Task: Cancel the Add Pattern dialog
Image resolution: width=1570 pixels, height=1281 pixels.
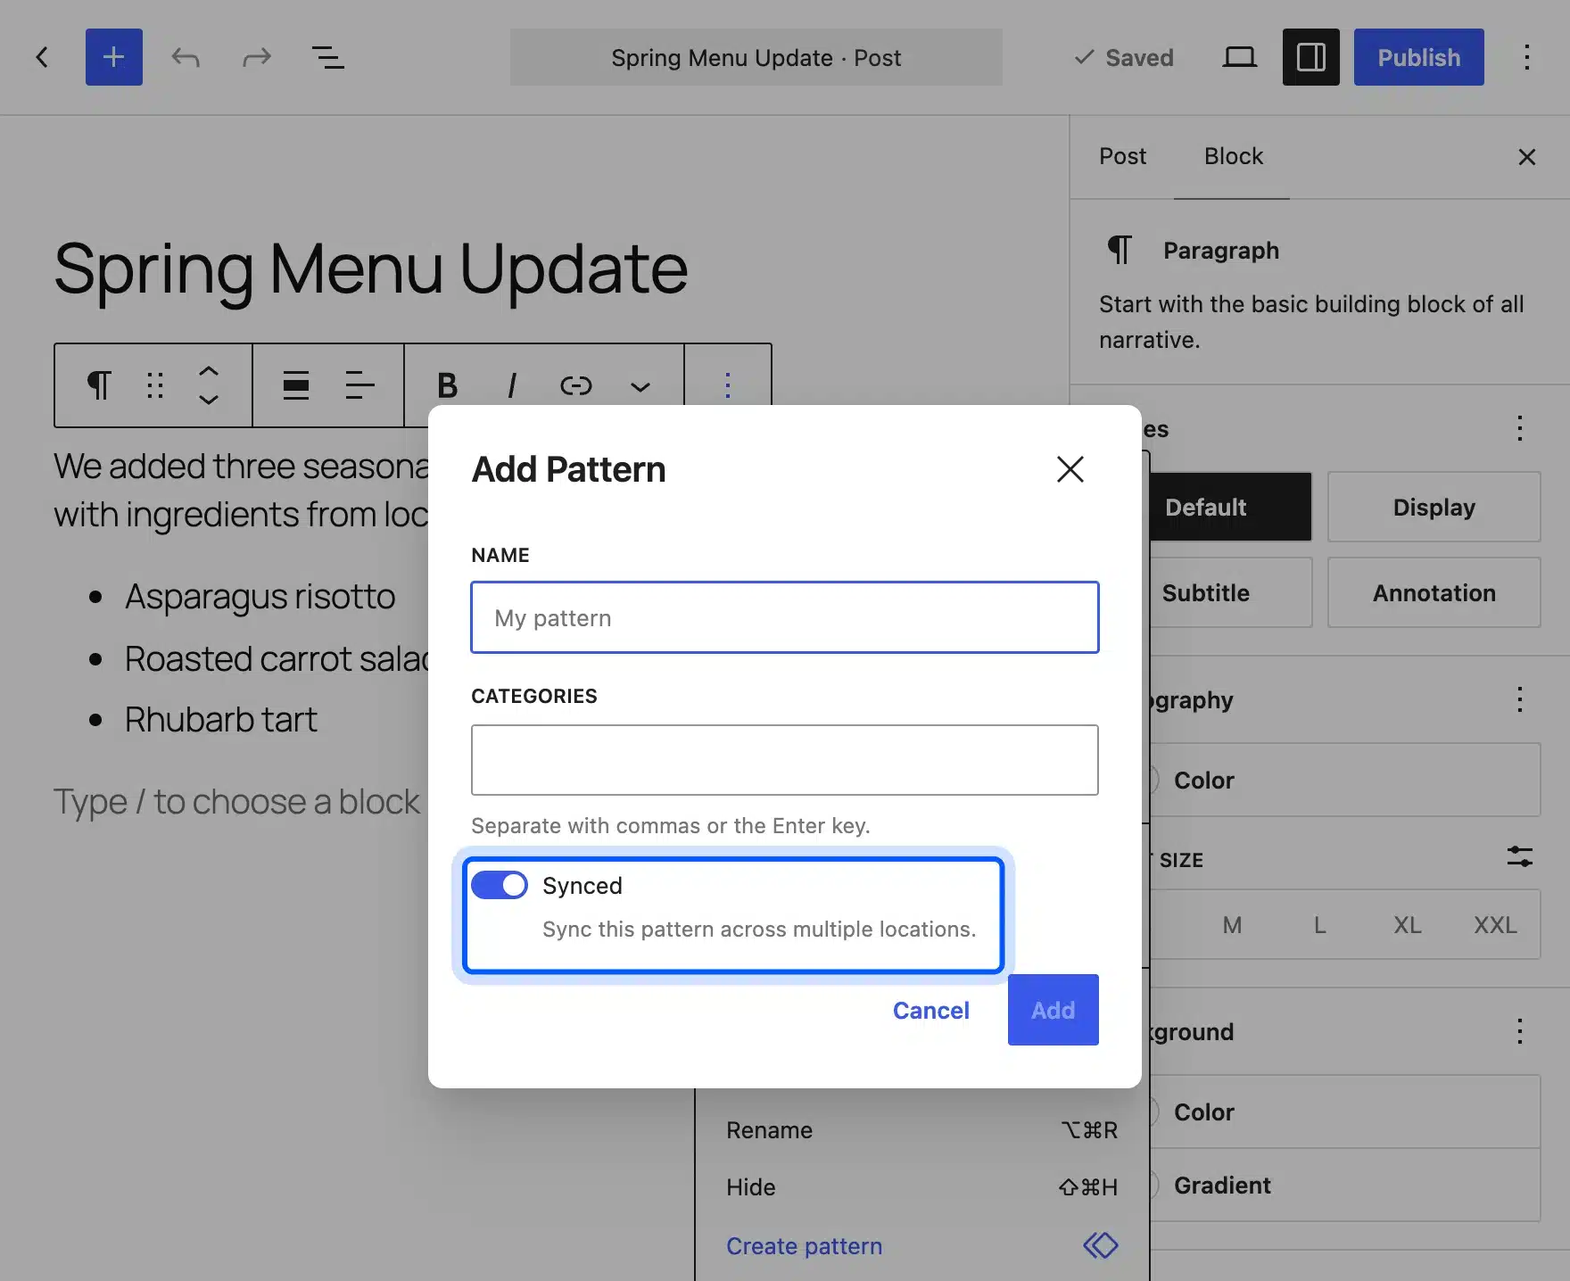Action: coord(931,1010)
